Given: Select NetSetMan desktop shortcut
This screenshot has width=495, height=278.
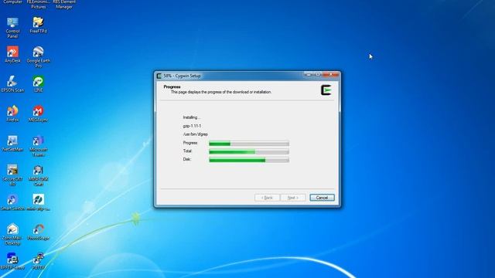Looking at the screenshot, I should (12, 144).
